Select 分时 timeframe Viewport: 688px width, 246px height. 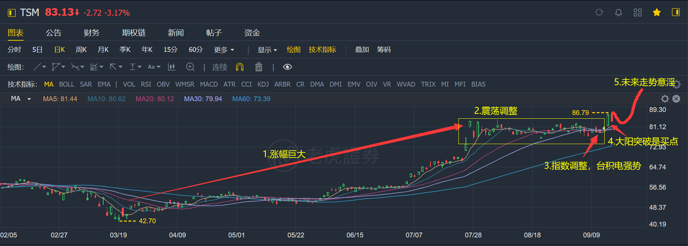14,50
